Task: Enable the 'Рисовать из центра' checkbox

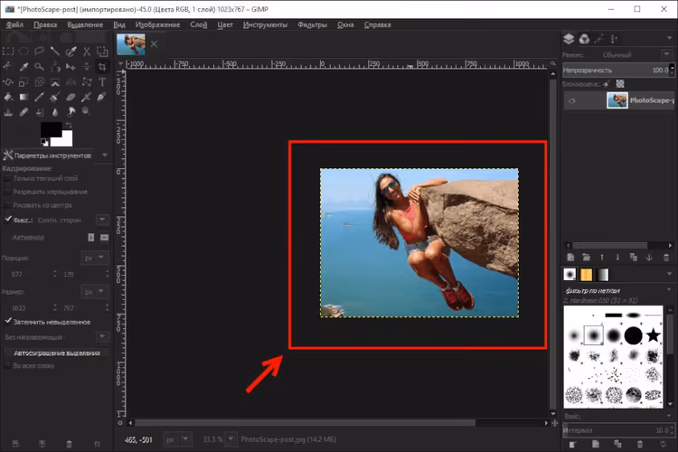Action: [x=7, y=205]
